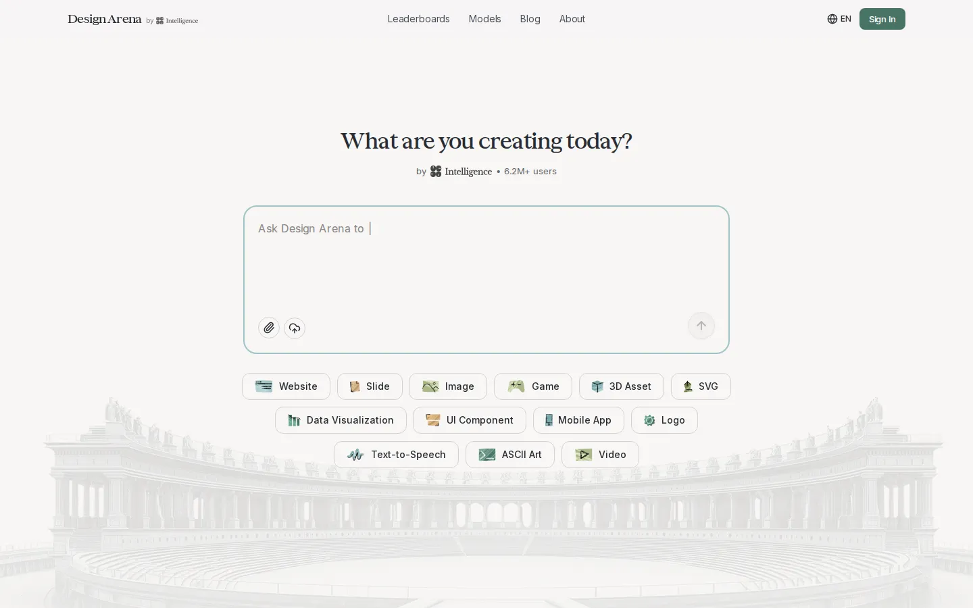Screen dimensions: 973x608
Task: Click the EN language label
Action: point(845,19)
